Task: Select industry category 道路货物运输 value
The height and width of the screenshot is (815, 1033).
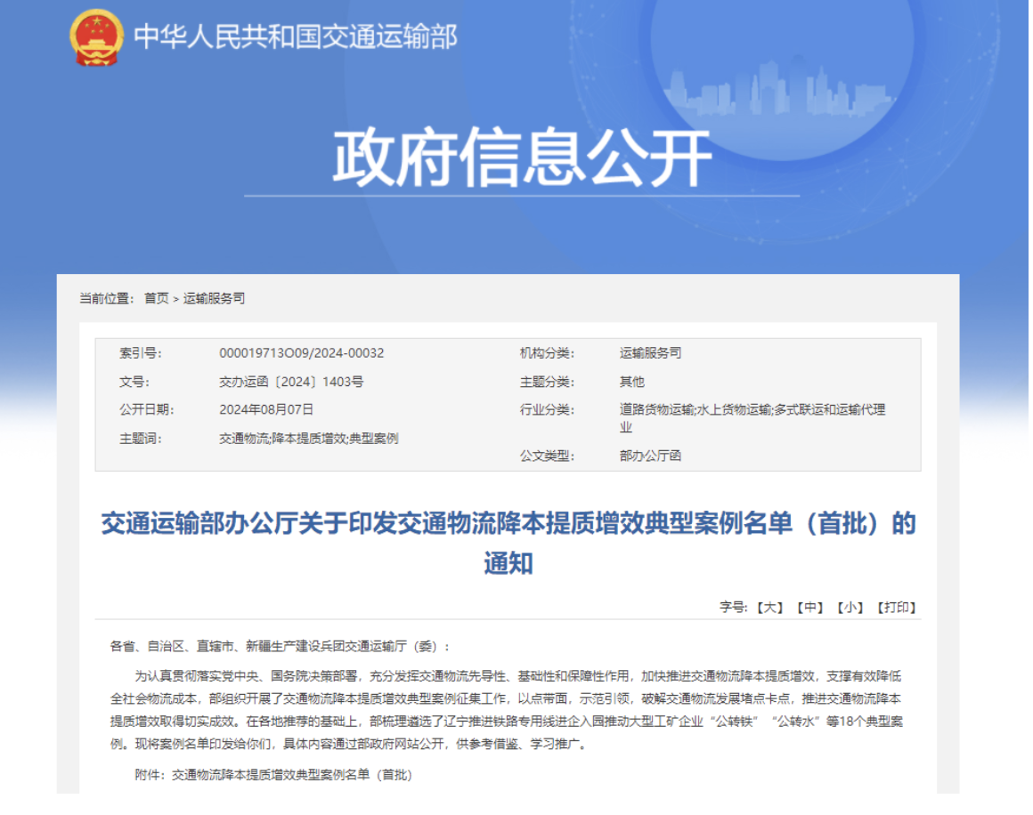Action: click(752, 418)
